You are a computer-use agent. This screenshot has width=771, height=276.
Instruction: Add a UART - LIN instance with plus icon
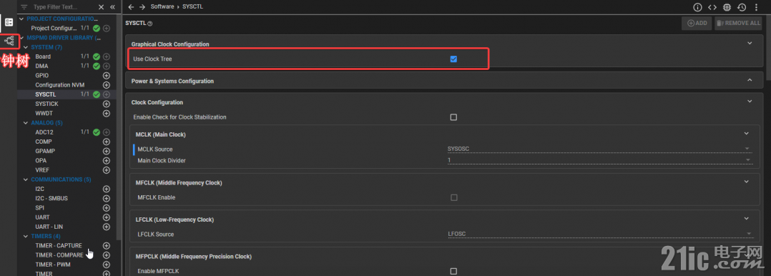(106, 227)
